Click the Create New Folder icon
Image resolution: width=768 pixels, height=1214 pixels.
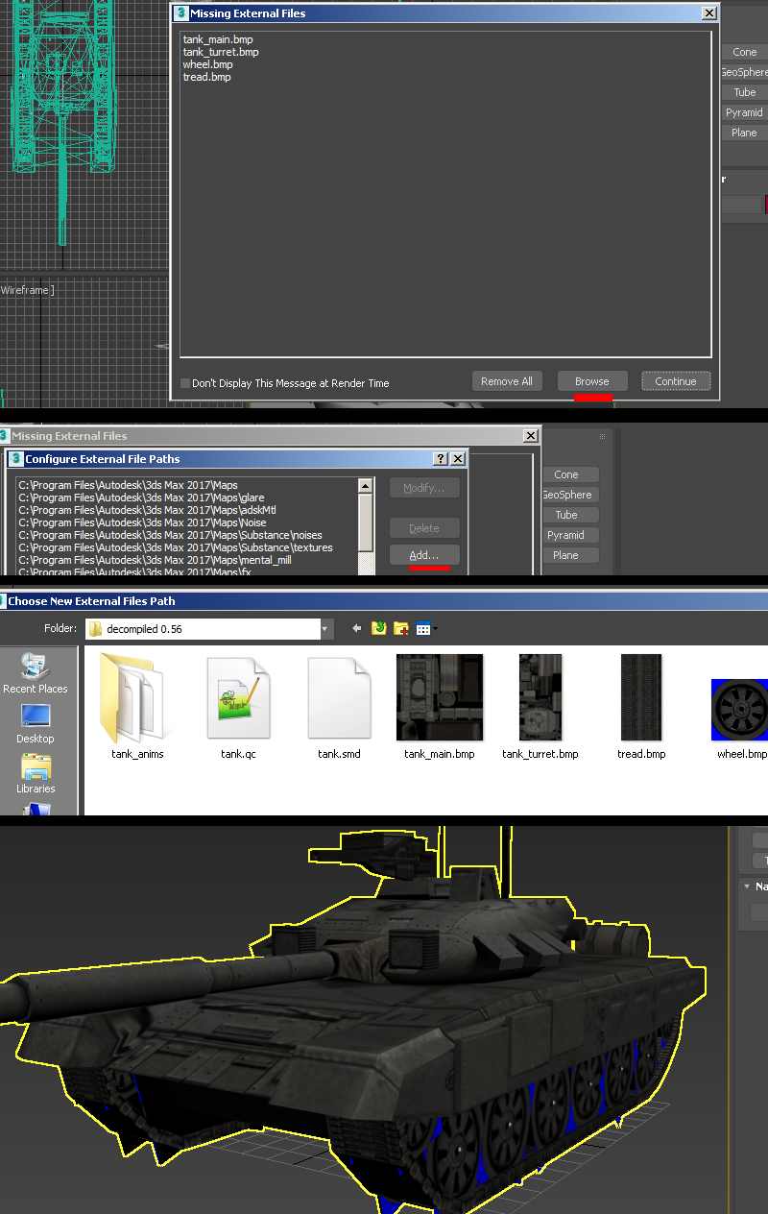[x=401, y=629]
